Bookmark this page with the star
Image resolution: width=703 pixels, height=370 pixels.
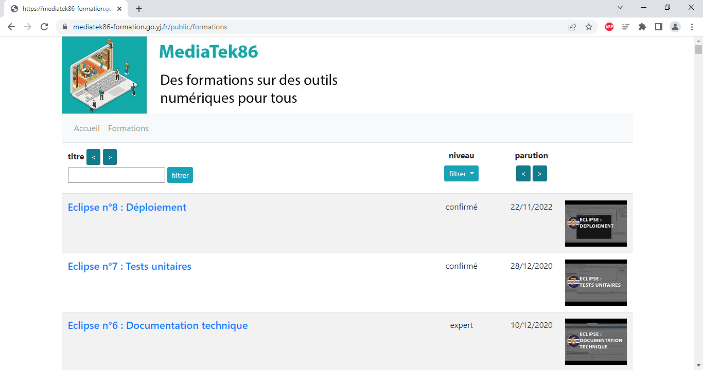tap(589, 27)
